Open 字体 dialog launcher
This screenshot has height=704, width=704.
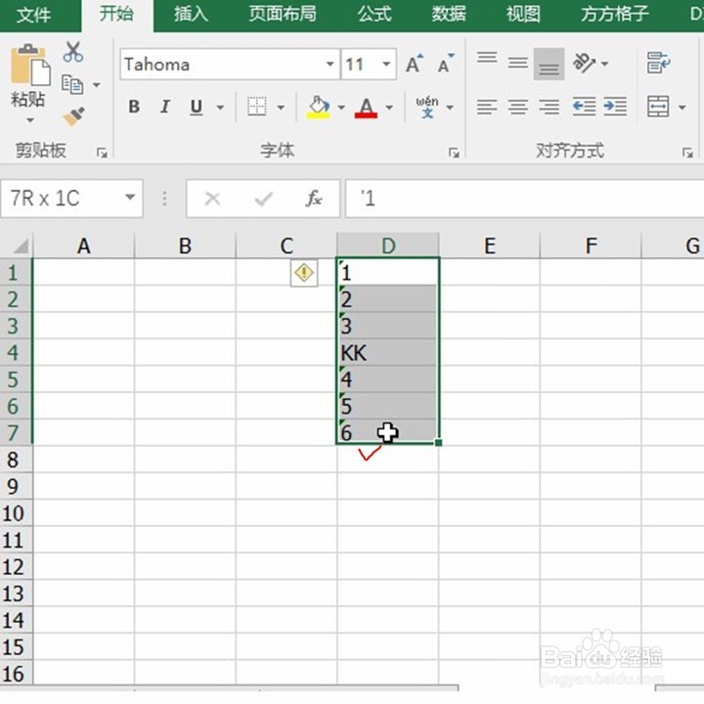click(454, 154)
